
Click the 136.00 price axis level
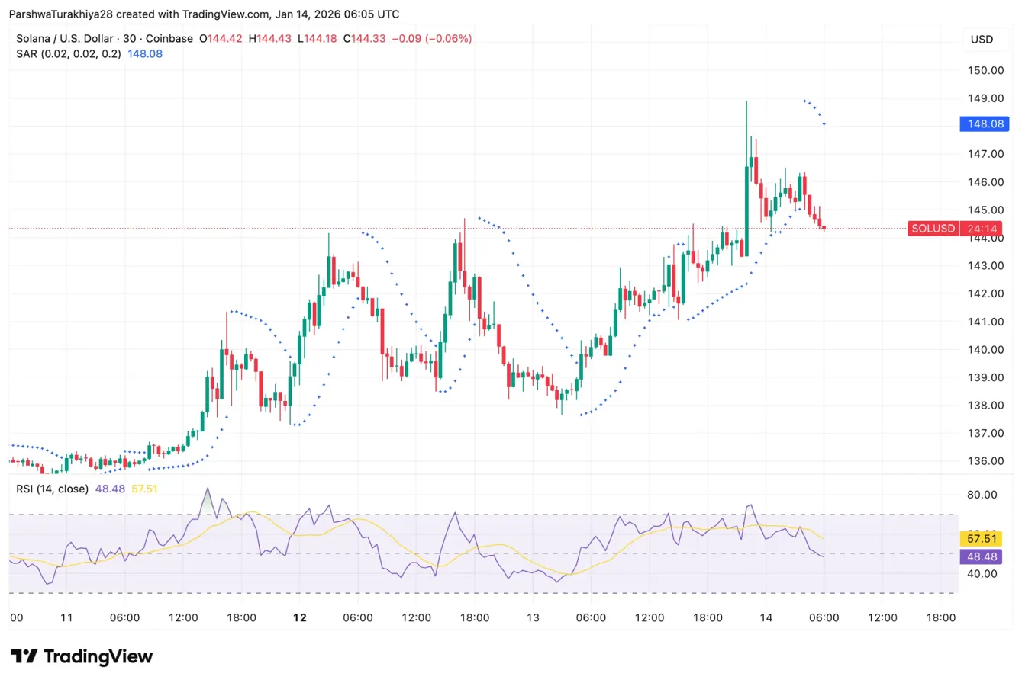tap(985, 461)
